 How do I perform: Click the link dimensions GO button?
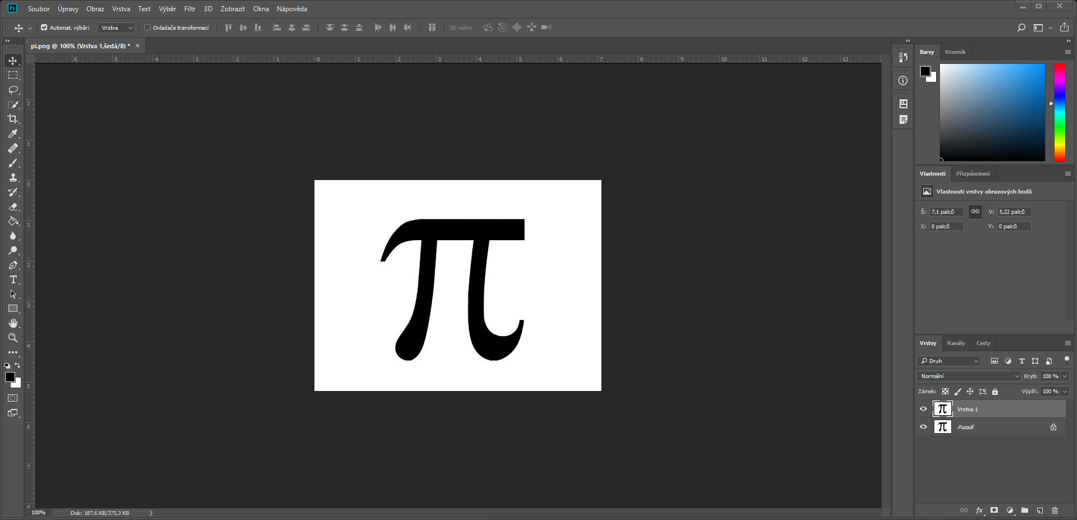coord(975,211)
